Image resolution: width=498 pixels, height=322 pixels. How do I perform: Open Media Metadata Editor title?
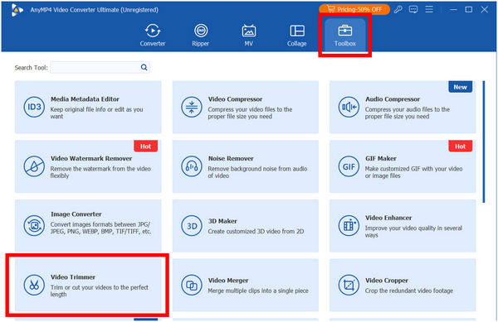(85, 99)
